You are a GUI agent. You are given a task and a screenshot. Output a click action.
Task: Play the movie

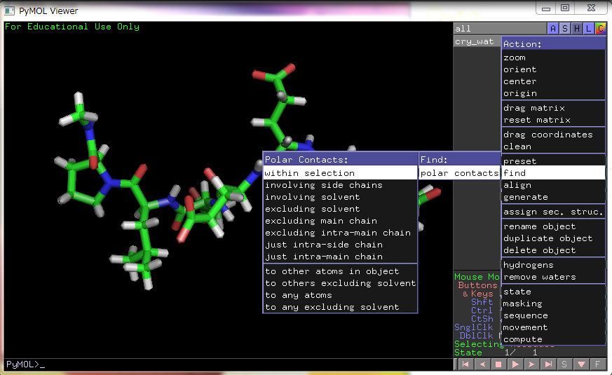click(x=515, y=364)
